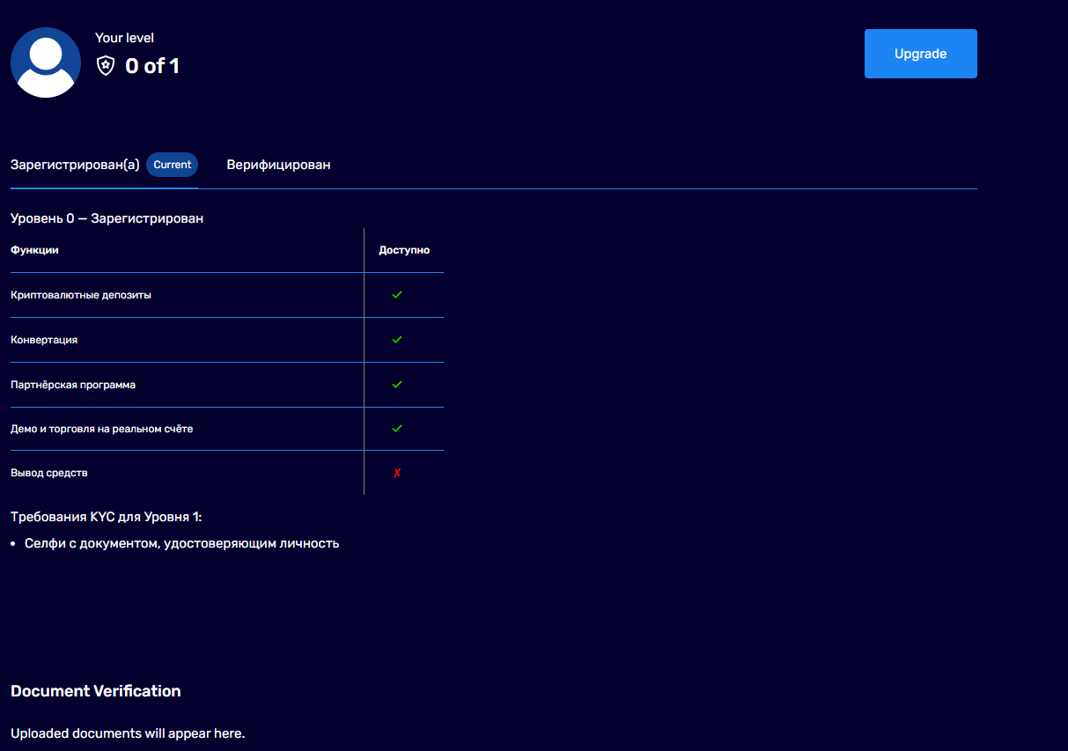Click the Document Verification heading
This screenshot has height=751, width=1068.
[x=96, y=691]
